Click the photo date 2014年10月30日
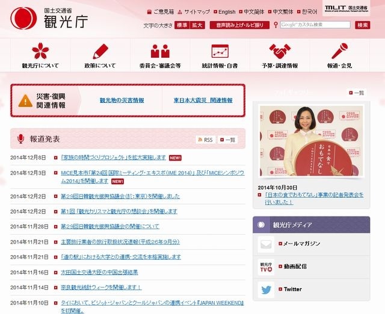This screenshot has width=385, height=314. tap(277, 188)
